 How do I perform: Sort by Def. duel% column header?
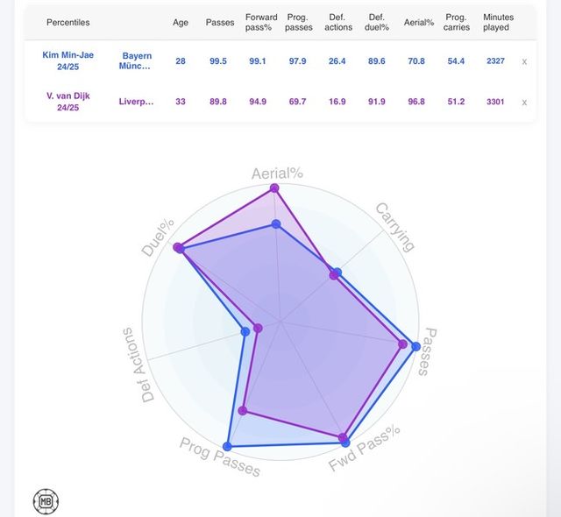377,22
